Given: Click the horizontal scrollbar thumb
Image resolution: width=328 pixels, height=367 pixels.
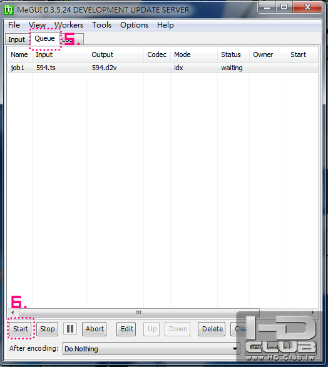Looking at the screenshot, I should pos(139,313).
